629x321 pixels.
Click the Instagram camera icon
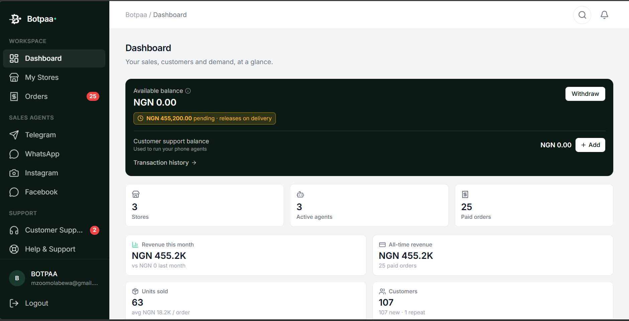pyautogui.click(x=14, y=173)
